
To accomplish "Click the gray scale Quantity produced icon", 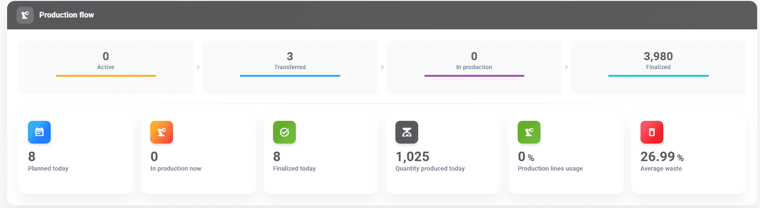I will click(x=407, y=132).
